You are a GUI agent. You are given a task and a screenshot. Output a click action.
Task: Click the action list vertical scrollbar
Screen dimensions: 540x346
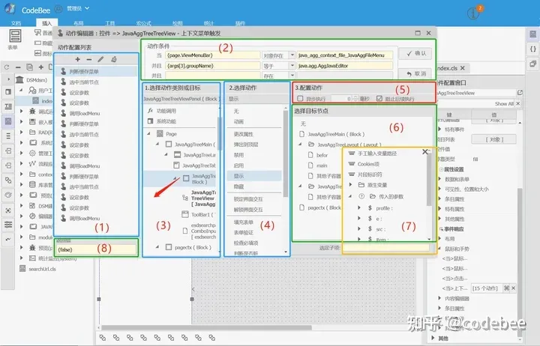click(x=285, y=154)
